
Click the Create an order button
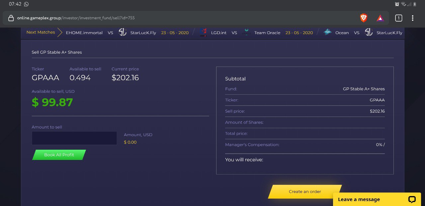pyautogui.click(x=305, y=191)
